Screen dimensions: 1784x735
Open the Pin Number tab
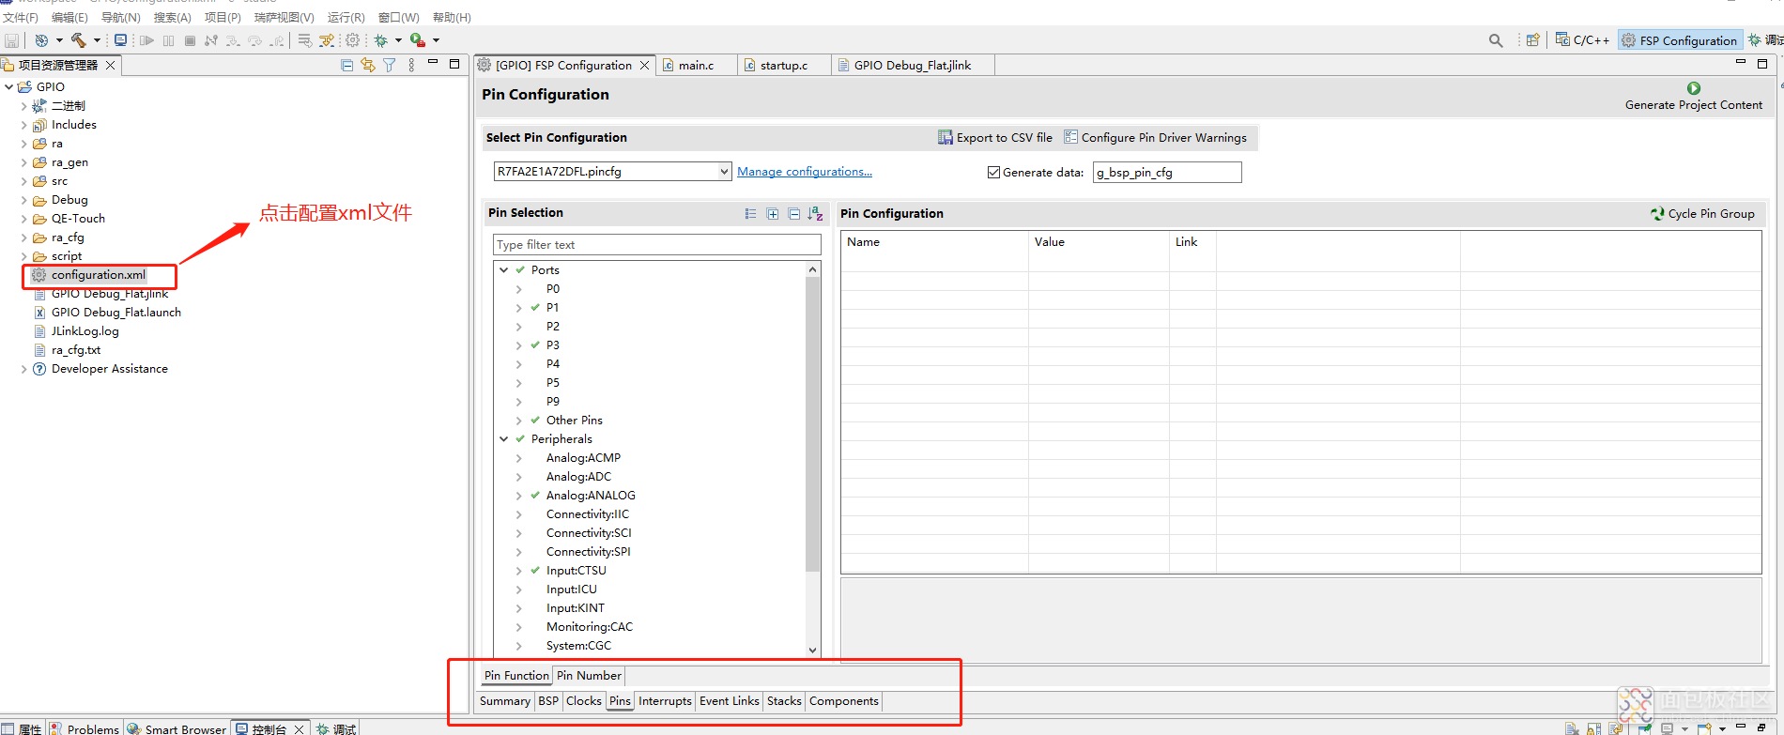coord(589,675)
